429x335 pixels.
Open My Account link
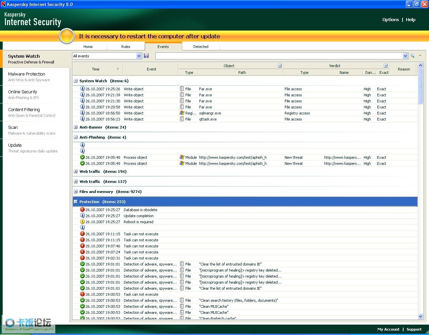(388, 329)
